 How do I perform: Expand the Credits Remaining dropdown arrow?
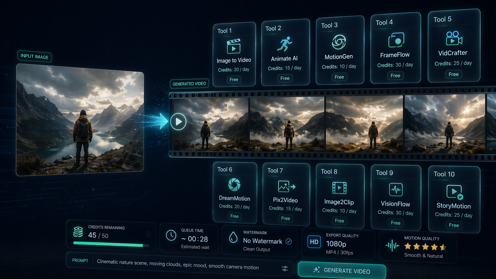148,234
